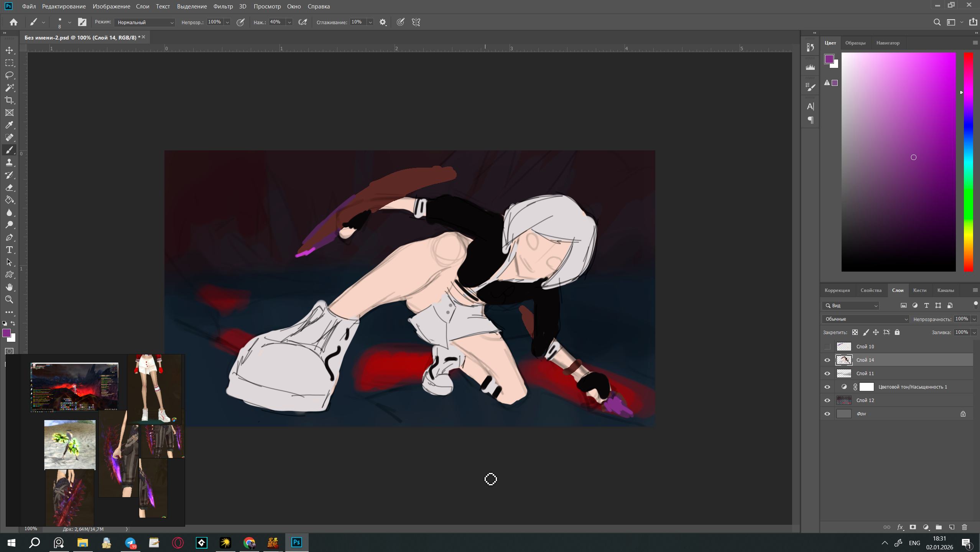This screenshot has width=980, height=552.
Task: Click the color field picker square
Action: coord(898,162)
